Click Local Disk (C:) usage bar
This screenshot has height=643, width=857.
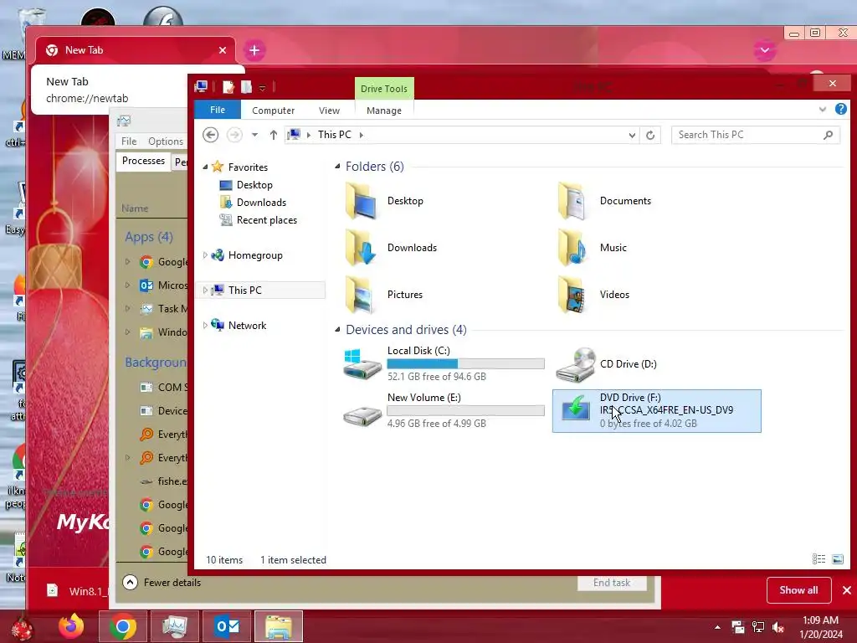465,363
